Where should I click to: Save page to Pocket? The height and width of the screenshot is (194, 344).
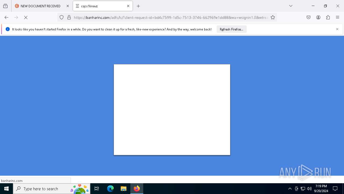(x=309, y=18)
